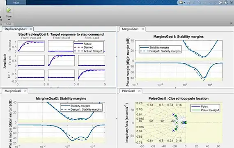The width and height of the screenshot is (234, 148).
Task: Collapse the toolstrip with the double-arrow icon
Action: (x=231, y=23)
